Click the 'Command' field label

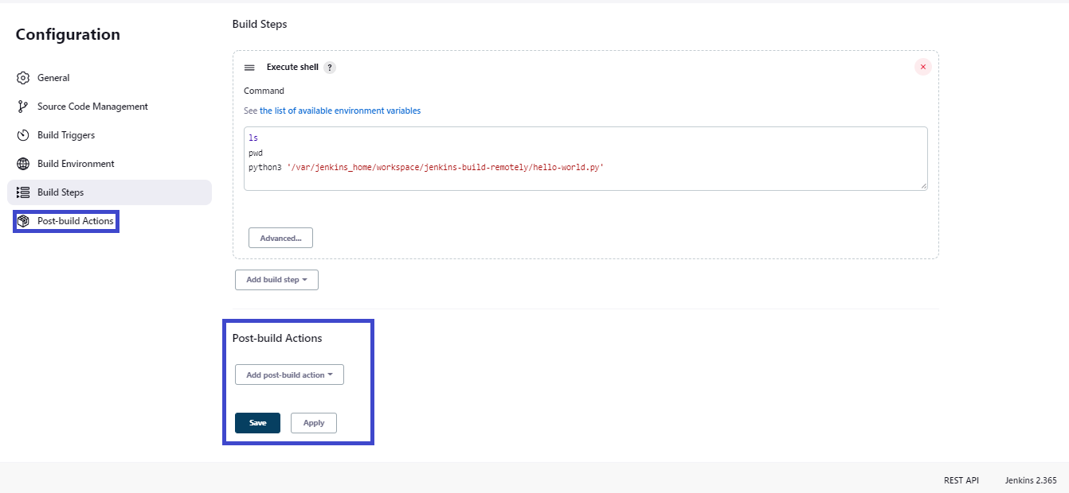tap(264, 91)
